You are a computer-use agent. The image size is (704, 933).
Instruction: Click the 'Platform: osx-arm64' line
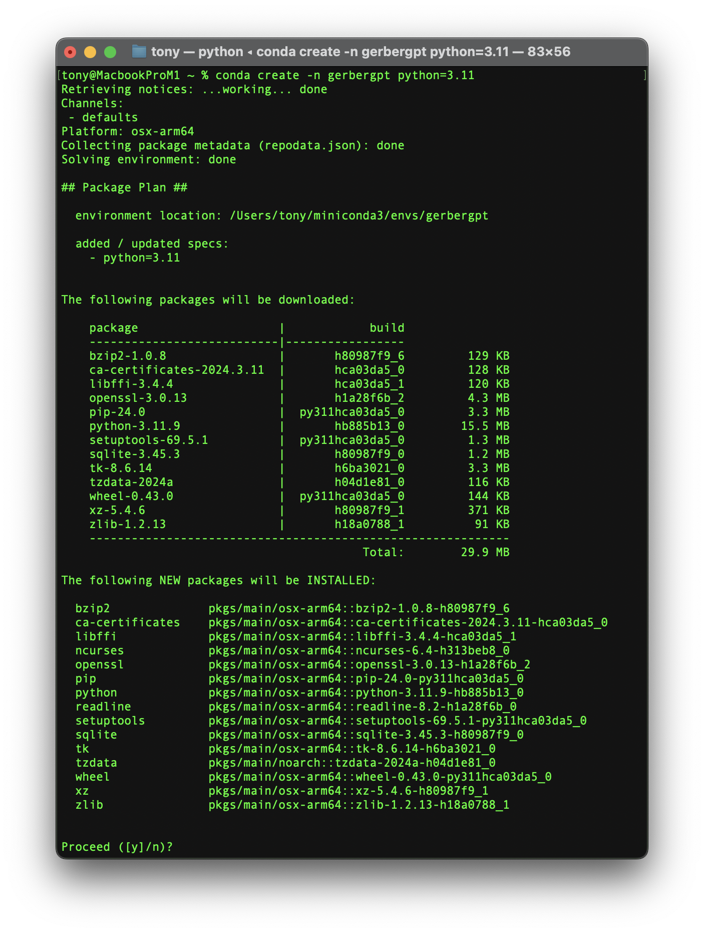tap(128, 131)
